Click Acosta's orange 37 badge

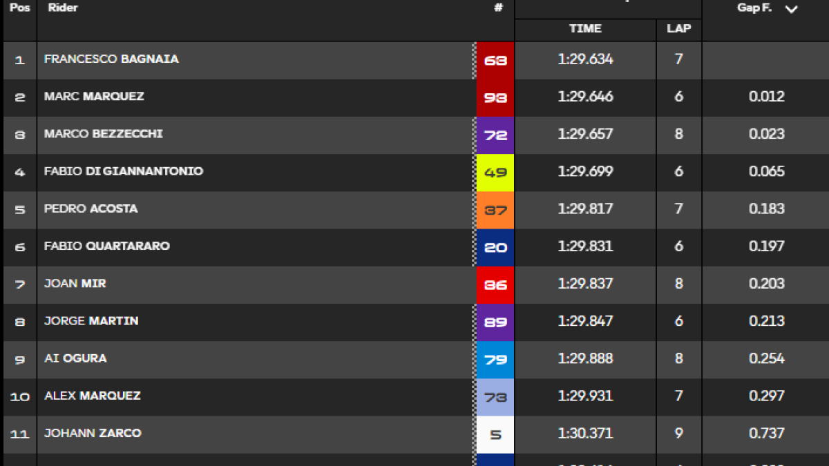click(x=495, y=210)
